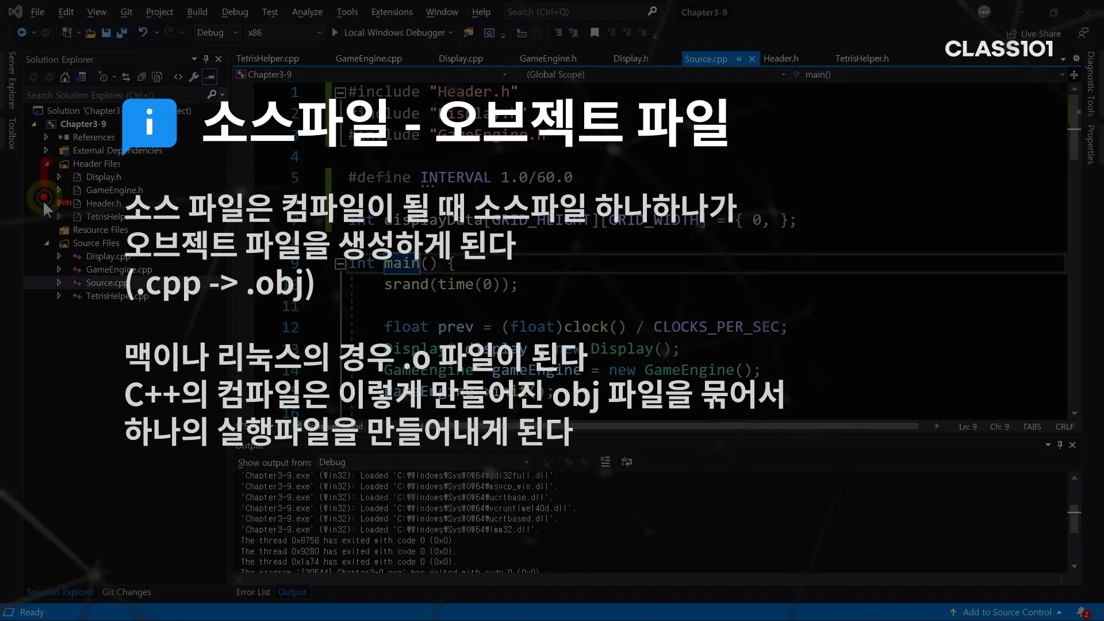Open Properties wrench icon in Solution Explorer
This screenshot has width=1104, height=621.
[x=194, y=77]
